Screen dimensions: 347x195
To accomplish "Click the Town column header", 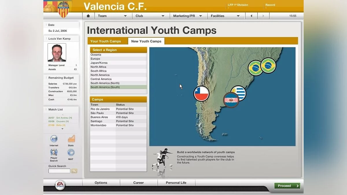I will point(94,105).
